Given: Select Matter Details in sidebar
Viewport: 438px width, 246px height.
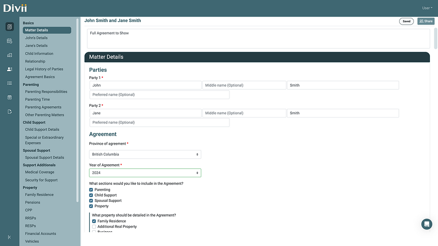Looking at the screenshot, I should click(x=47, y=30).
